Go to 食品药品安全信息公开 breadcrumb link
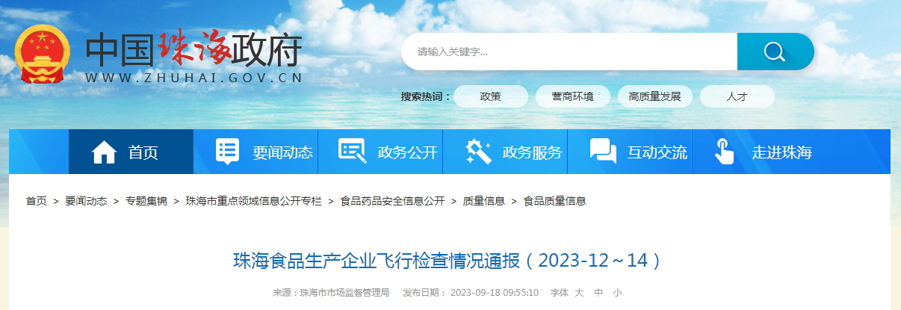This screenshot has height=310, width=901. point(392,201)
